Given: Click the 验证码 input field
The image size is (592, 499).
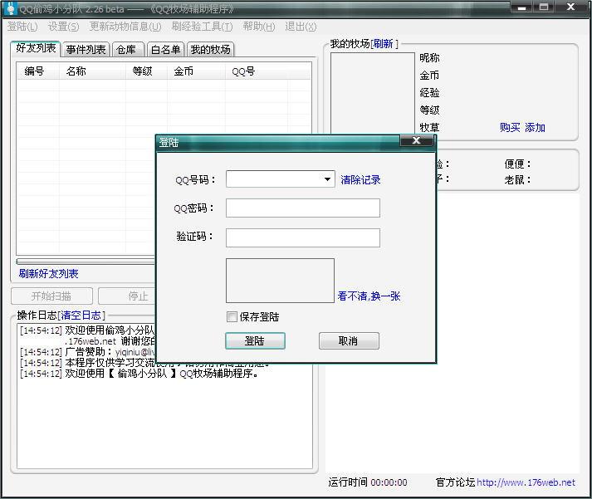Looking at the screenshot, I should pos(302,237).
